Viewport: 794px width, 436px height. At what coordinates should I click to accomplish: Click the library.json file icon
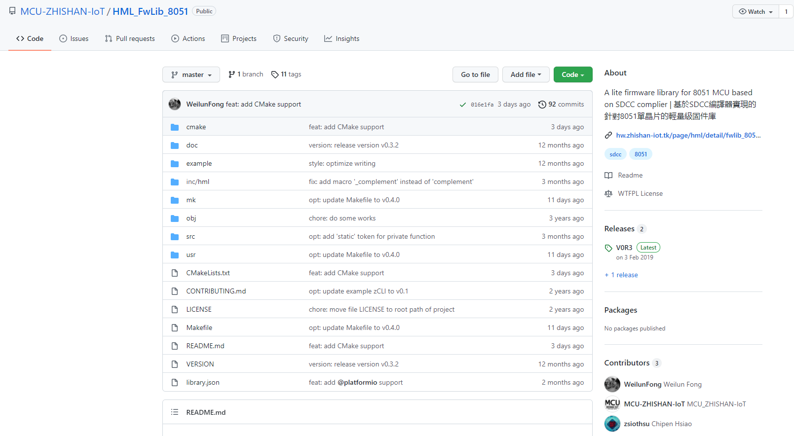(175, 383)
